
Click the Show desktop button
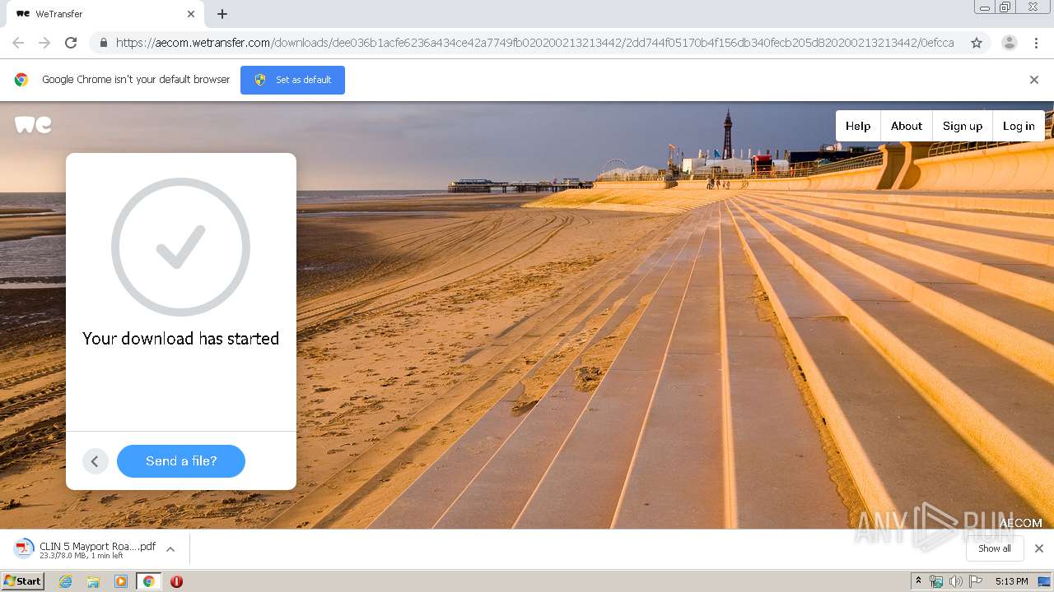1045,581
